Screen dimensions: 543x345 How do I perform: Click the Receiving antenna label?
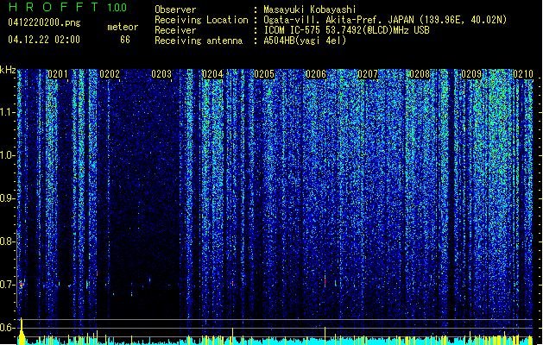coord(199,41)
